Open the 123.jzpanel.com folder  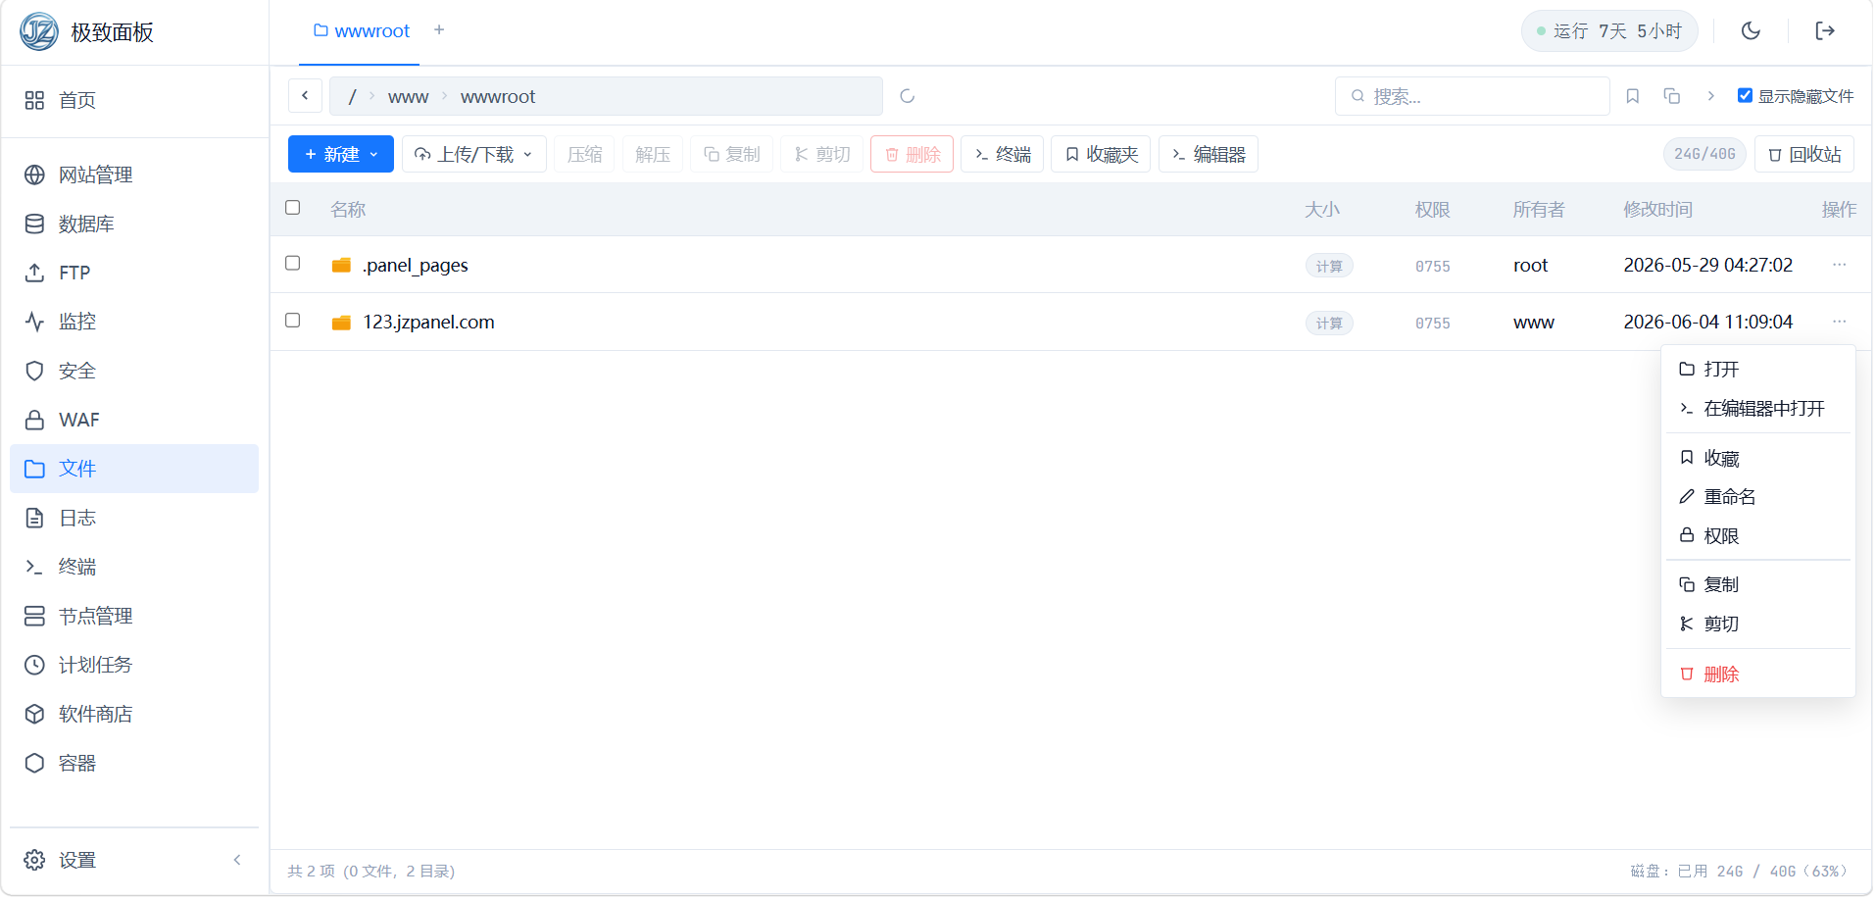click(428, 322)
